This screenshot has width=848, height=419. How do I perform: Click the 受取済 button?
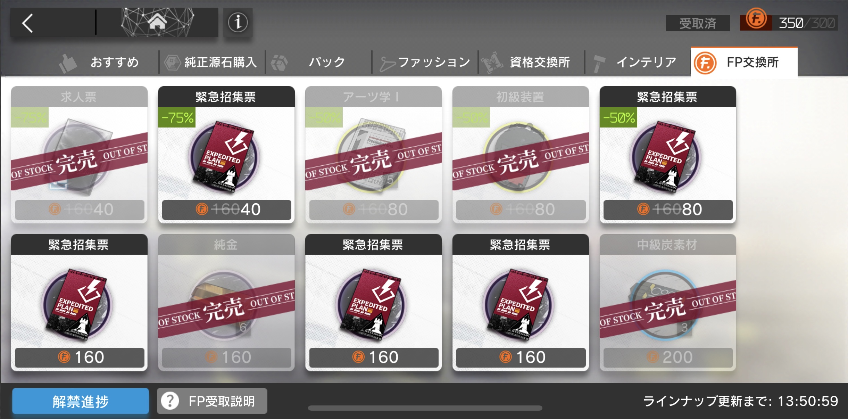coord(698,23)
